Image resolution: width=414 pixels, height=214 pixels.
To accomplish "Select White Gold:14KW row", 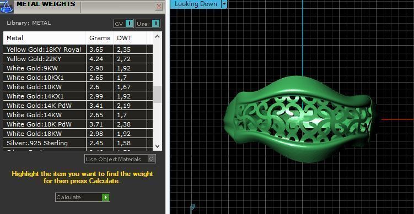I will tap(78, 115).
